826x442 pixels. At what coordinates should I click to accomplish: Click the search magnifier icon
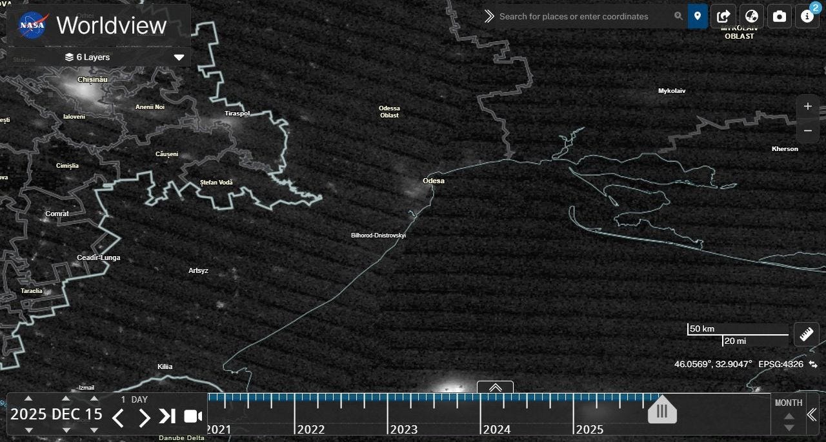[678, 16]
